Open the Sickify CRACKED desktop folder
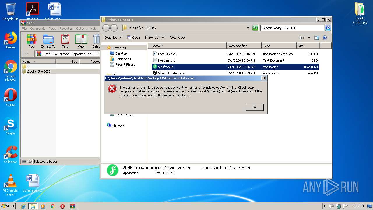373x210 pixels. (360, 13)
